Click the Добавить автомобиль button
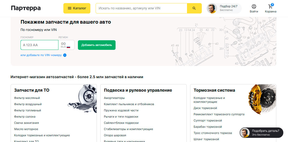Screen dimensions: 288x142 pos(97,45)
